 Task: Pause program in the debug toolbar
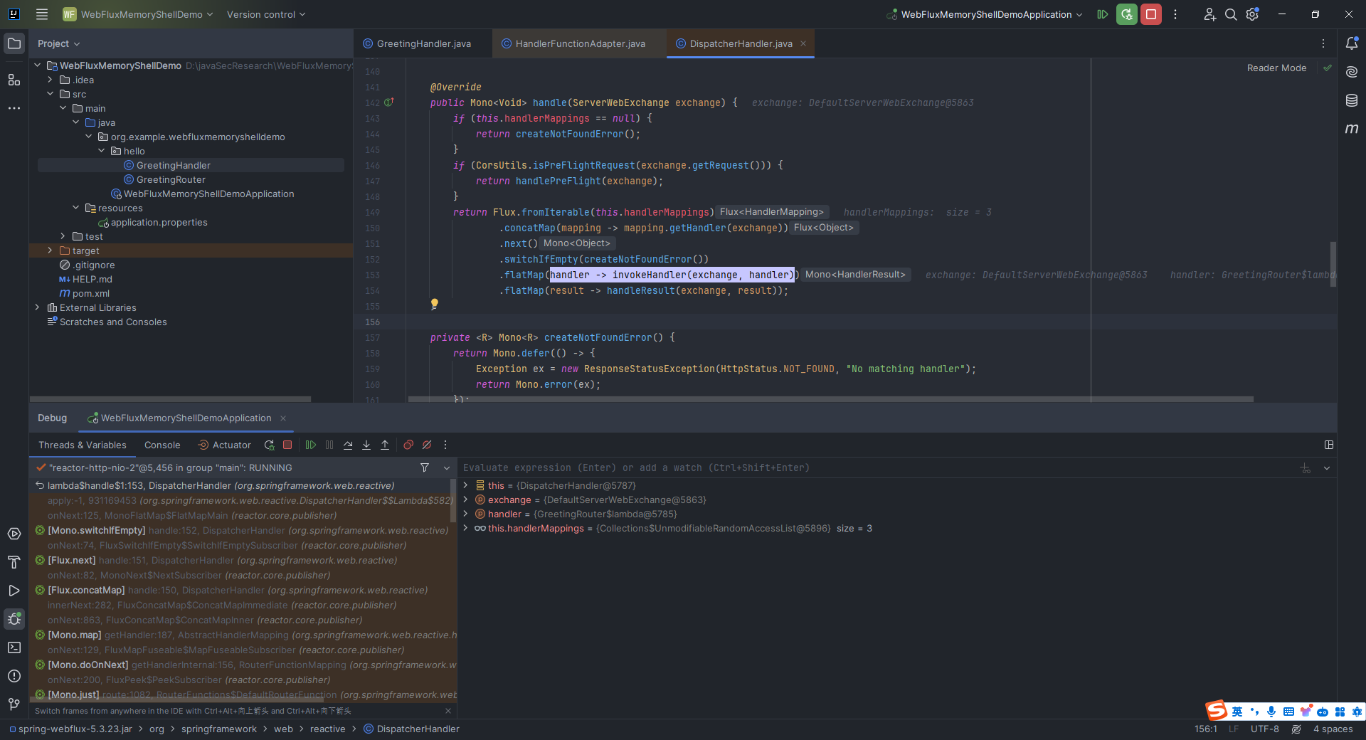tap(329, 445)
